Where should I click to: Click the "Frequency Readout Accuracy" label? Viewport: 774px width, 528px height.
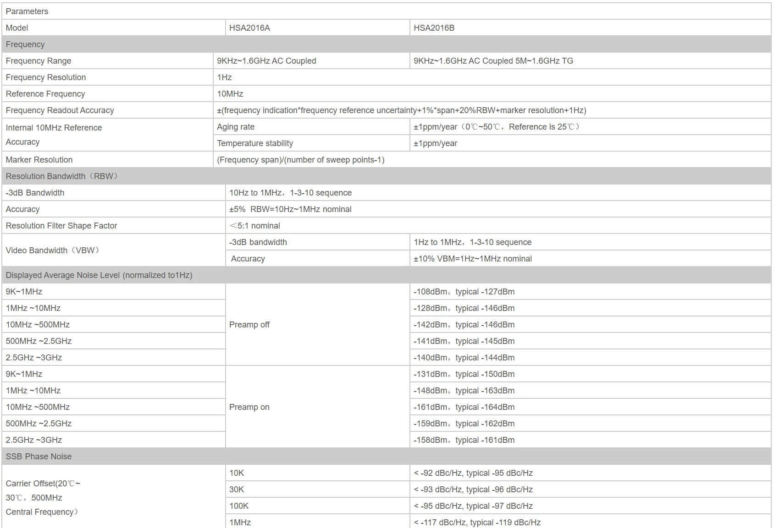click(60, 110)
